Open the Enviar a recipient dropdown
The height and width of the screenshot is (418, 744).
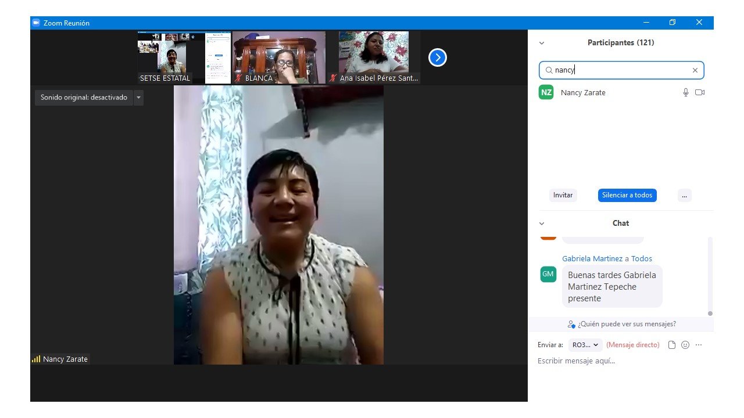[585, 345]
